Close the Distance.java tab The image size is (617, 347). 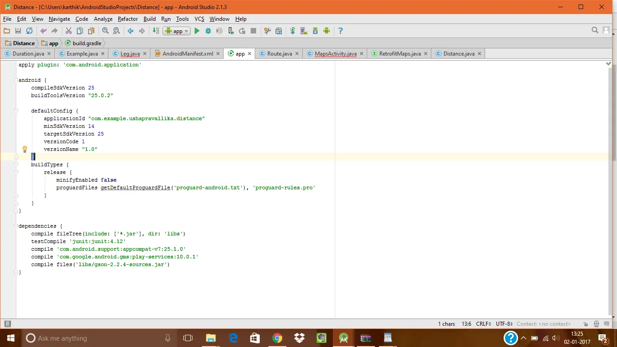click(480, 53)
